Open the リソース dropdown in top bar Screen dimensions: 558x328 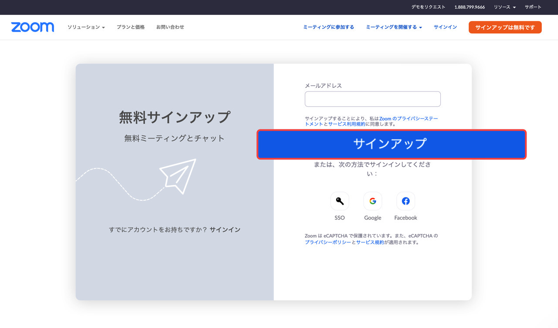click(504, 7)
